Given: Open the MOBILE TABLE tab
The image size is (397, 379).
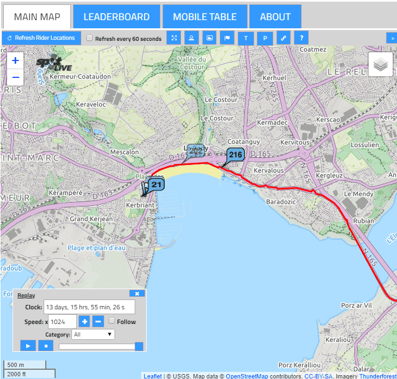Looking at the screenshot, I should coord(204,17).
